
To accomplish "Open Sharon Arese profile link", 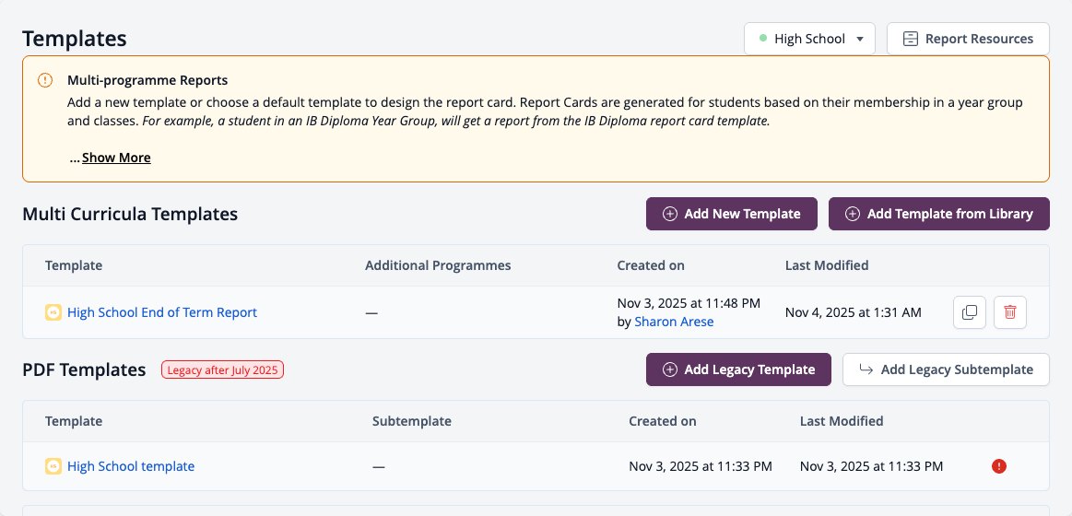I will [x=674, y=322].
